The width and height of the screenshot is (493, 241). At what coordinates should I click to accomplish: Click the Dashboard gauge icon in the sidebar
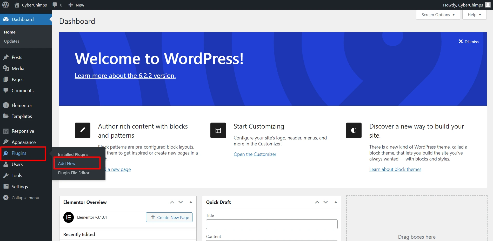coord(6,19)
